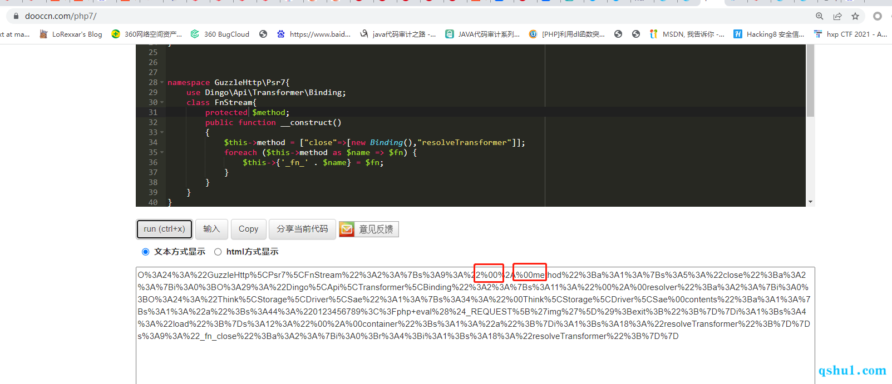Open the baidu bookmark with paw icon
The height and width of the screenshot is (384, 892).
[314, 34]
